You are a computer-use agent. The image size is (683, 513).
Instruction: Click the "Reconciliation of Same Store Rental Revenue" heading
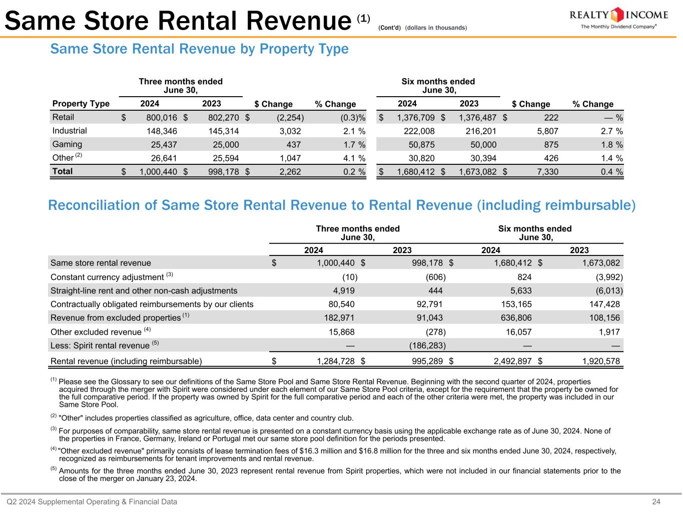tap(342, 205)
